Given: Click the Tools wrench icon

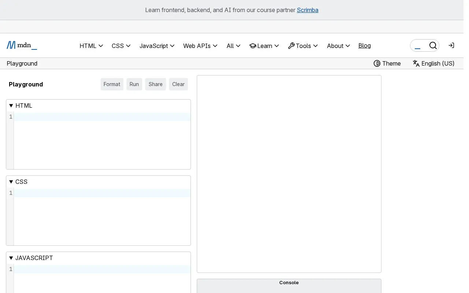Looking at the screenshot, I should tap(291, 46).
